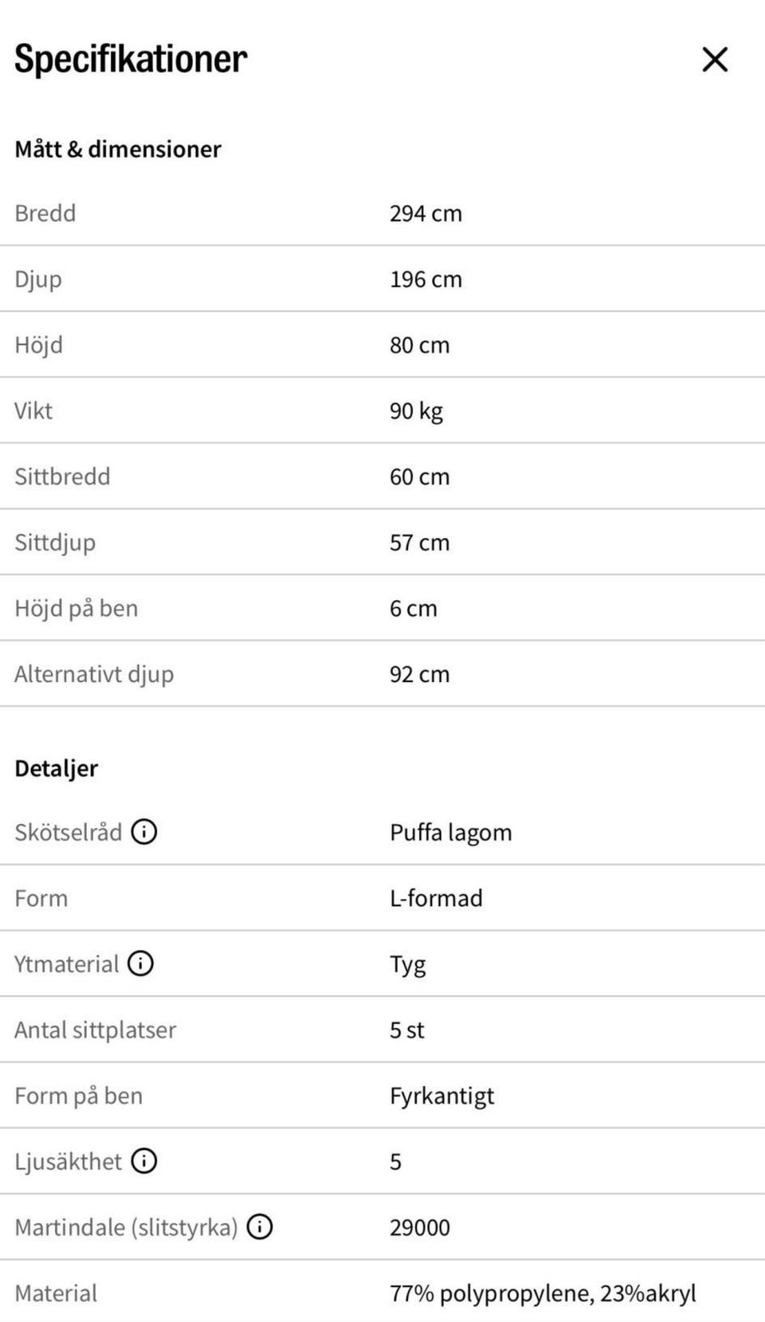The height and width of the screenshot is (1322, 765).
Task: Open info icon next to Ljusäkthet
Action: point(144,1161)
